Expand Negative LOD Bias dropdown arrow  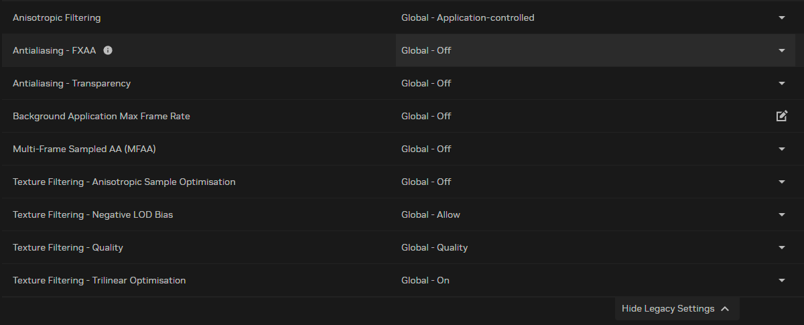point(781,214)
